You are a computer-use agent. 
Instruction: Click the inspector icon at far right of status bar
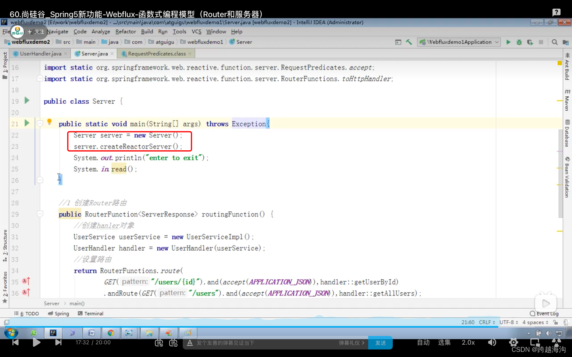click(566, 322)
